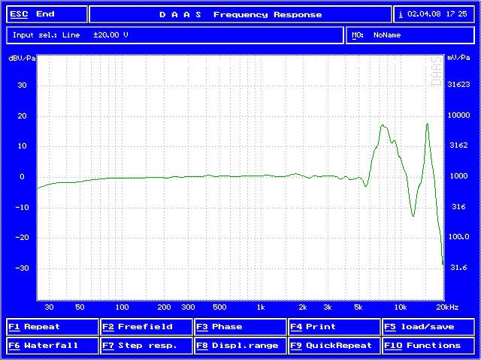Show the F6 Waterfall view

click(53, 346)
